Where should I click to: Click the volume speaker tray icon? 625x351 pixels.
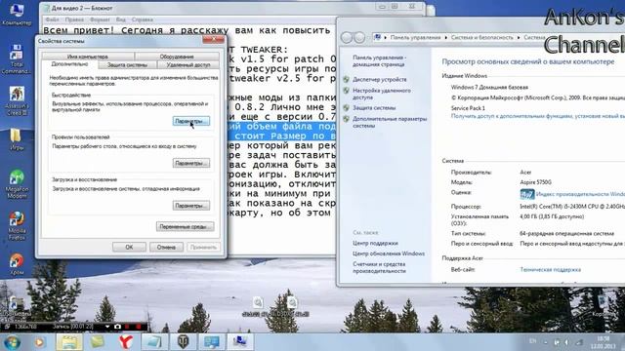coord(567,342)
